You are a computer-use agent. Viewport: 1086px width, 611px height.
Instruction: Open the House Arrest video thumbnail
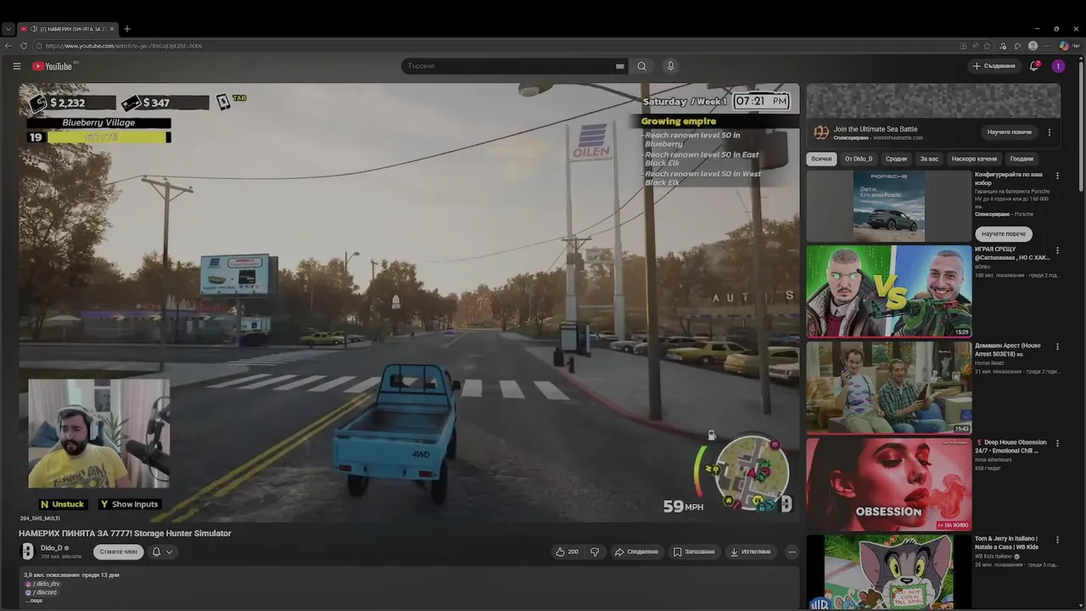coord(888,388)
